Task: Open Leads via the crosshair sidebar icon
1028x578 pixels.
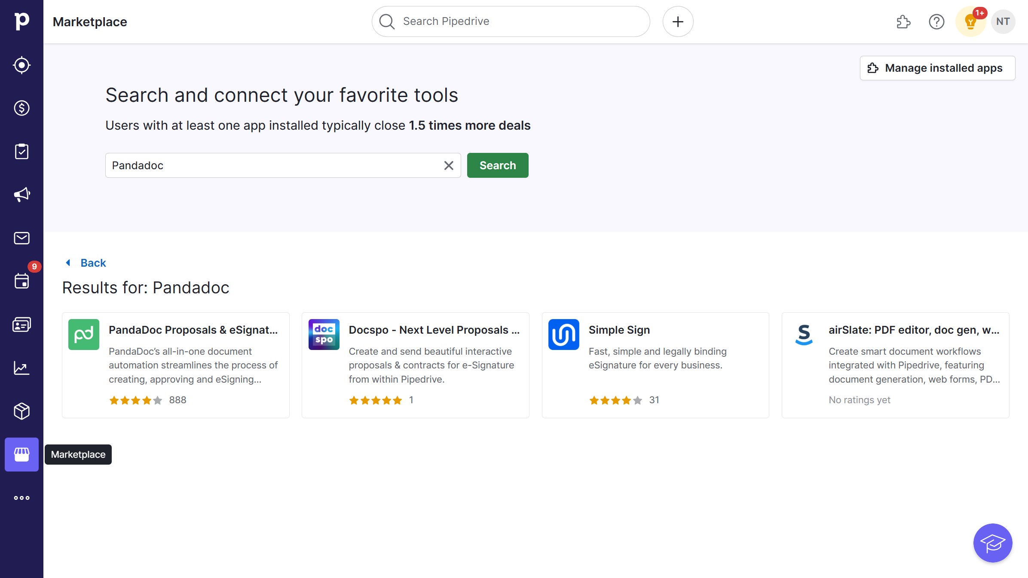Action: point(21,65)
